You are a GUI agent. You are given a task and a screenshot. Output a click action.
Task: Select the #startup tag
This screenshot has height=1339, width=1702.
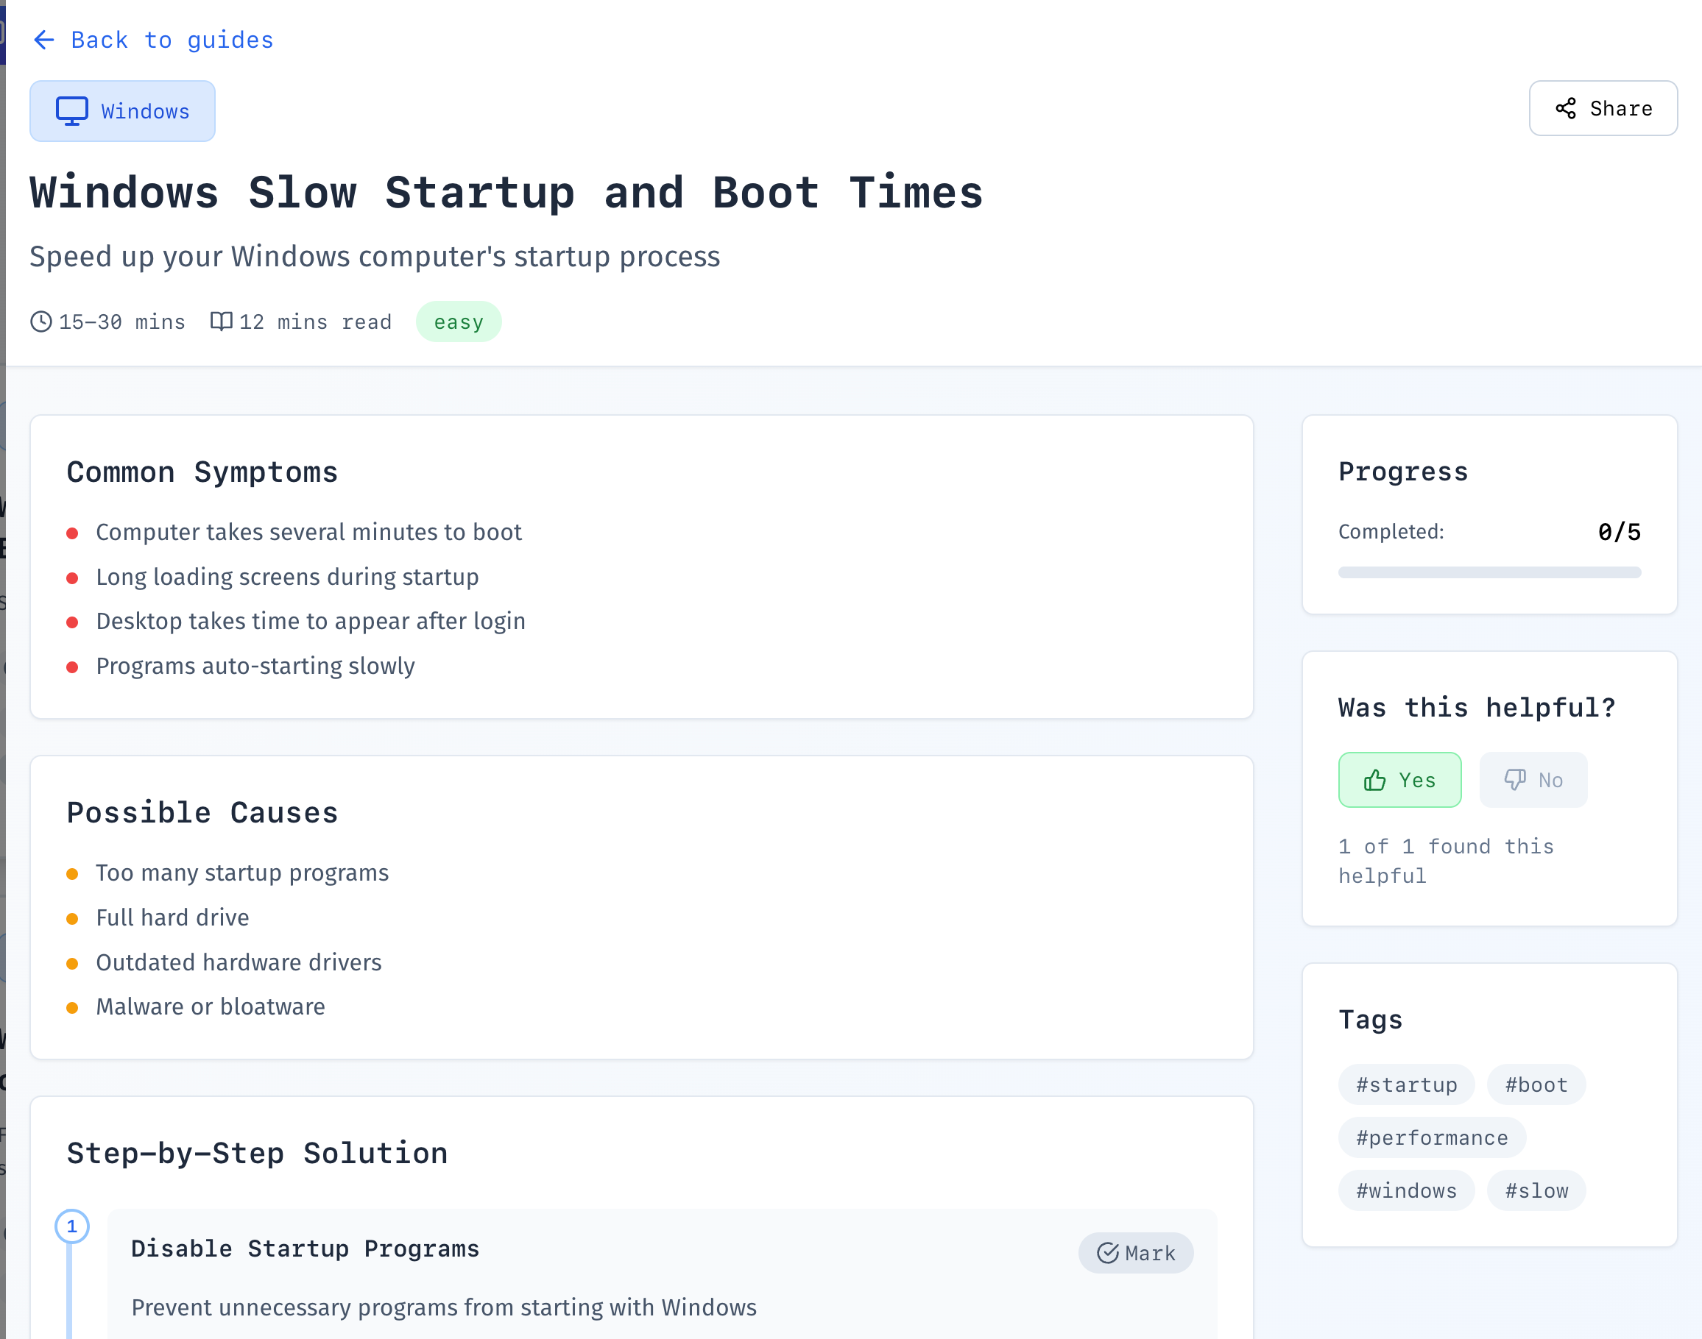(x=1406, y=1085)
